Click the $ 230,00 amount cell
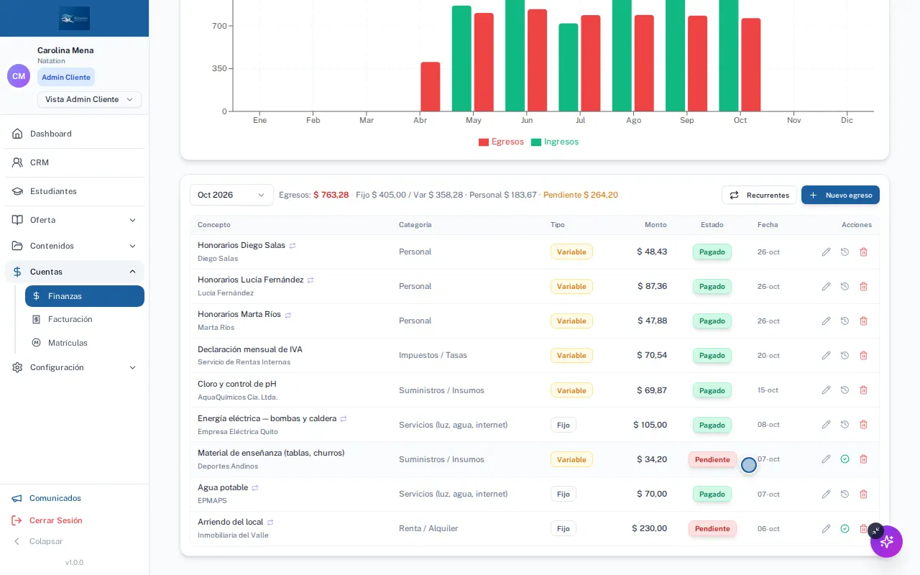This screenshot has height=575, width=920. click(x=650, y=528)
